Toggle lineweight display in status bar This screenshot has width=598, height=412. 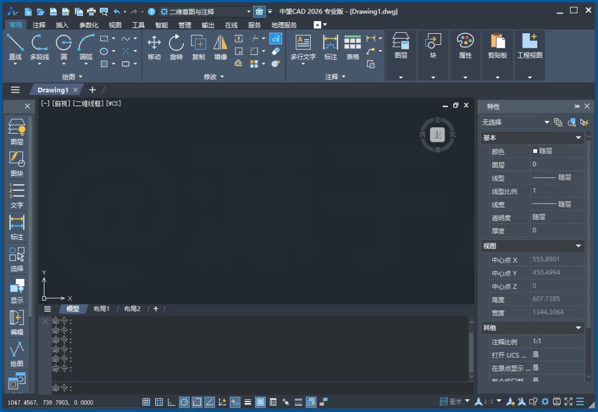[248, 401]
